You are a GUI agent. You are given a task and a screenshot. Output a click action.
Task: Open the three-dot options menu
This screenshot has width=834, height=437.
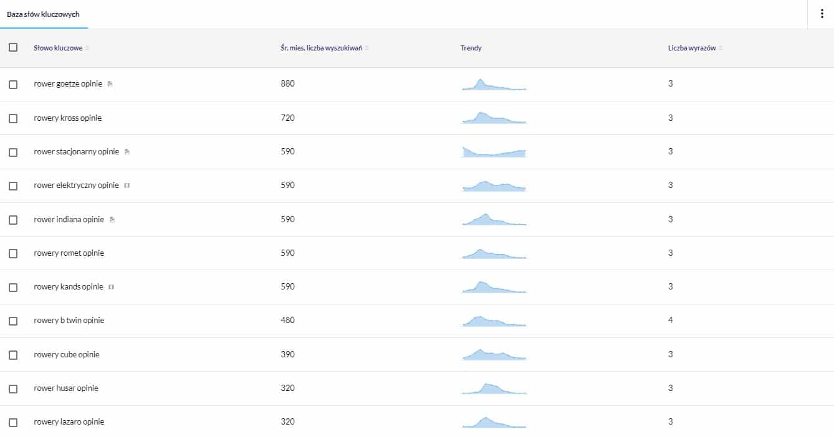click(822, 14)
